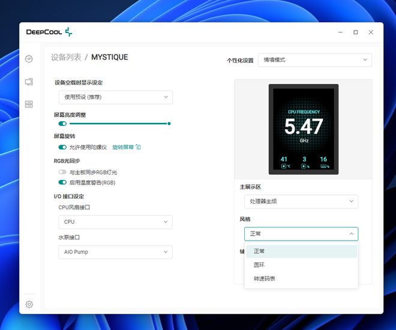Maximize the DeepCool window
Screen dimensions: 396x330
point(356,32)
